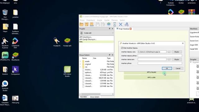This screenshot has height=112, width=199.
Task: Click the Anahtar şifresi field
Action: tap(160, 63)
